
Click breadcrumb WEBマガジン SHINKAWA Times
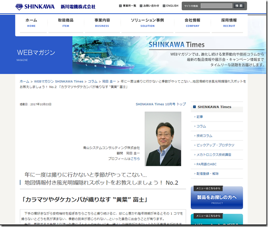pos(59,82)
